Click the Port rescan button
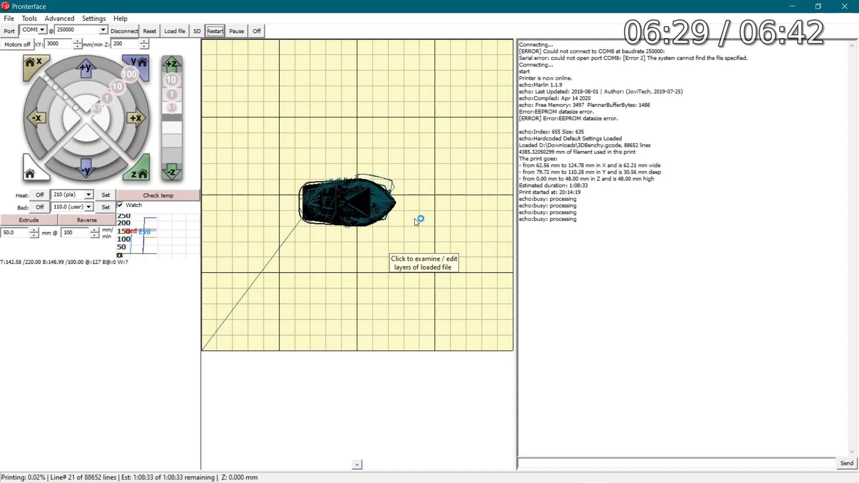 pyautogui.click(x=9, y=31)
